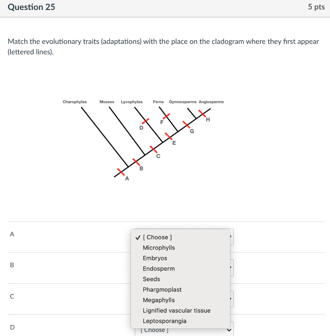The width and height of the screenshot is (330, 336).
Task: Select Microphylls from the open dropdown
Action: point(159,247)
